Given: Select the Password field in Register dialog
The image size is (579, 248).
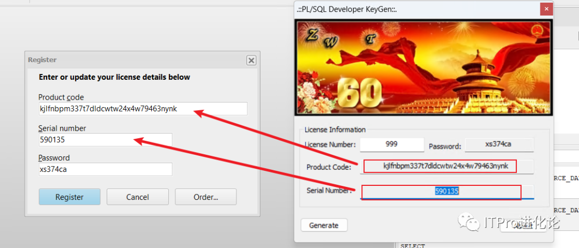Looking at the screenshot, I should pos(105,169).
